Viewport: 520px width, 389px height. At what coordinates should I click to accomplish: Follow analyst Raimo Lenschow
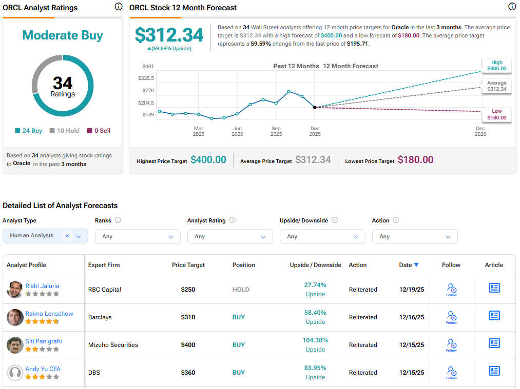tap(451, 317)
